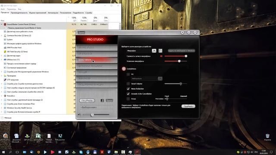Click the set as Windows default button
This screenshot has width=276, height=155.
(x=181, y=51)
